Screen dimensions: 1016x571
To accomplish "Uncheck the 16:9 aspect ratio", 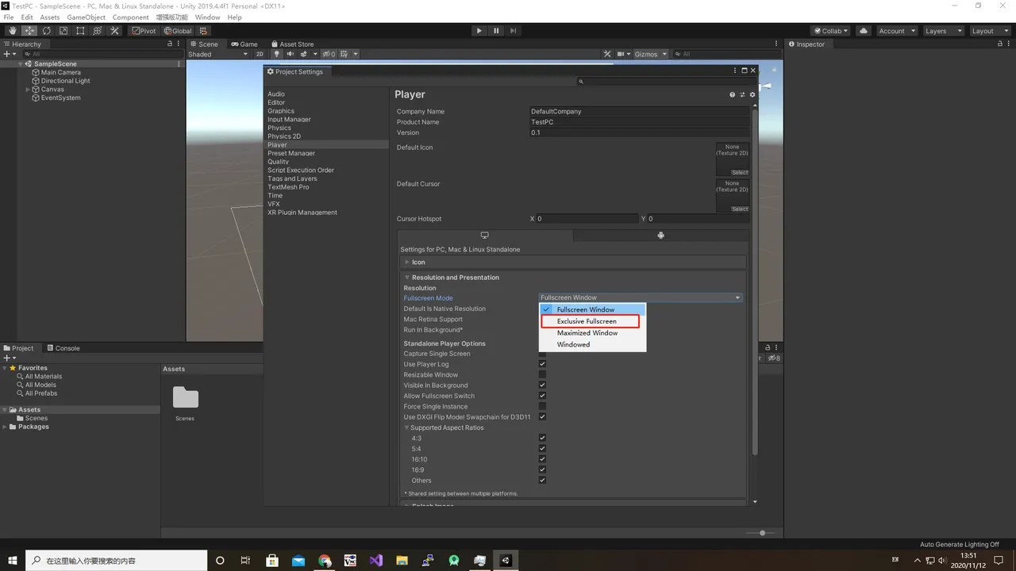I will (542, 469).
